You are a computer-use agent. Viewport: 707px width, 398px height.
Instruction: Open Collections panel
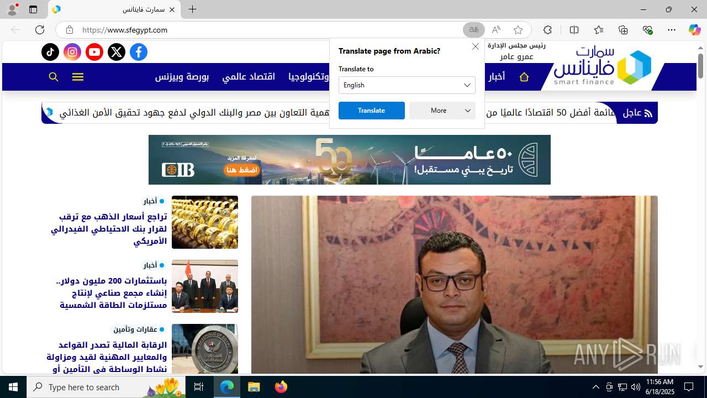[x=623, y=30]
